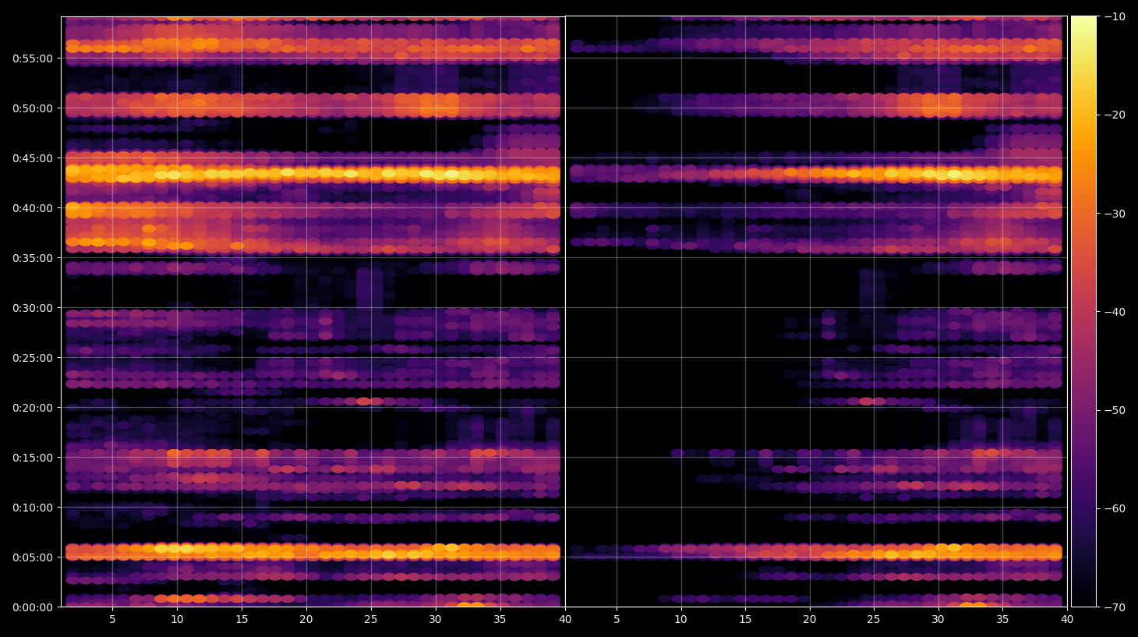This screenshot has height=637, width=1138.
Task: Select x-axis label 30 under the left heatmap
Action: (435, 620)
